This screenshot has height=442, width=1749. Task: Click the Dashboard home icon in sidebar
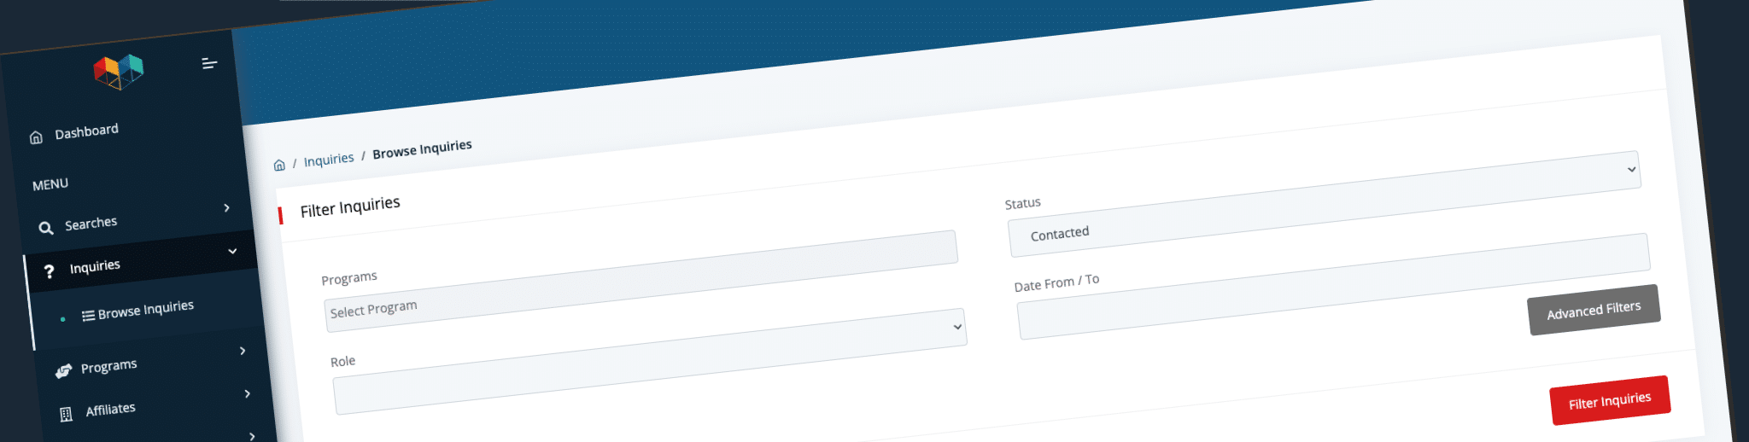pos(36,137)
